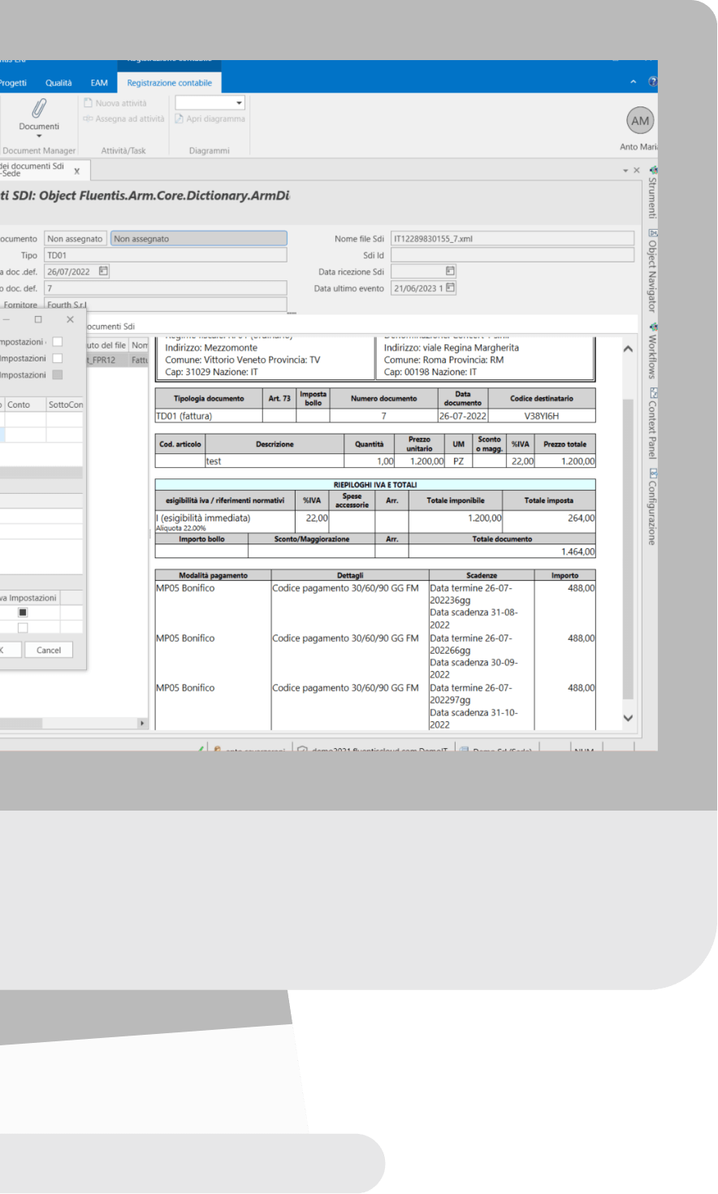Collapse the ribbon with the up chevron
The image size is (718, 1194).
(x=634, y=82)
